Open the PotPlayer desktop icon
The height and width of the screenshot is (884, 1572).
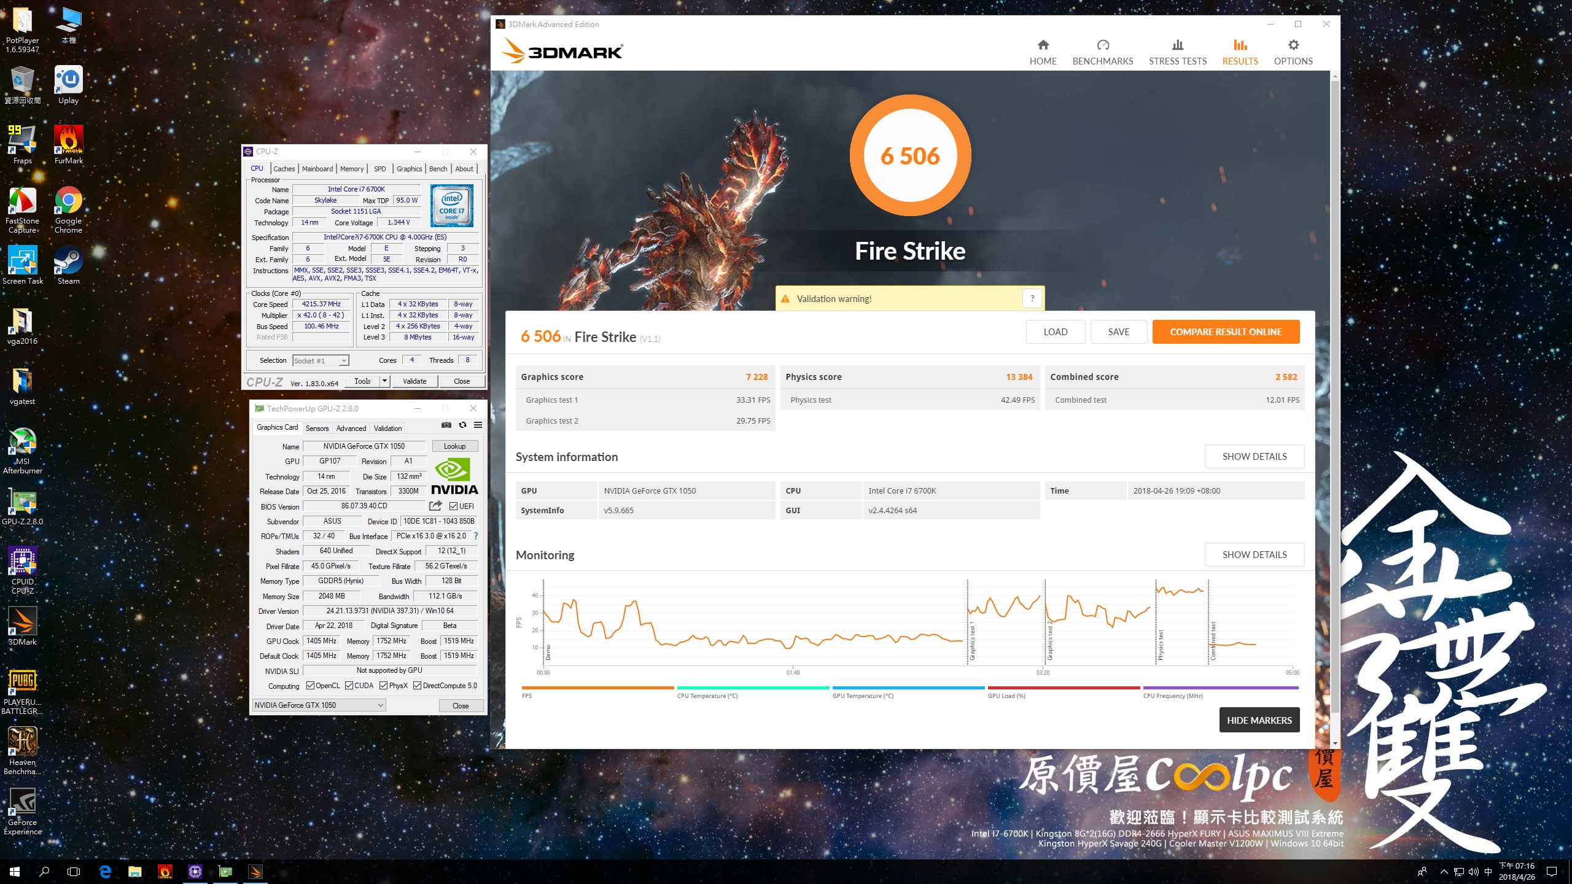[x=23, y=30]
